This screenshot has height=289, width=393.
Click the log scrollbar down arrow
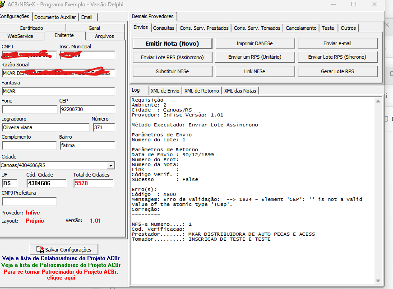pyautogui.click(x=378, y=281)
